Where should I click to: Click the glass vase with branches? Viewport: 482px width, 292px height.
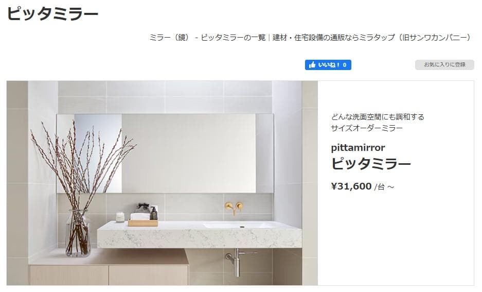78,233
